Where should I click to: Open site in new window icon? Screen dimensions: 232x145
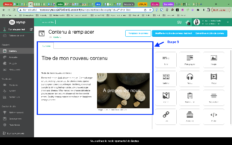click(x=31, y=29)
